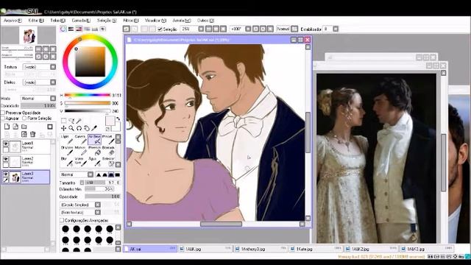
Task: Select the flat brush edge shape
Action: pos(117,174)
